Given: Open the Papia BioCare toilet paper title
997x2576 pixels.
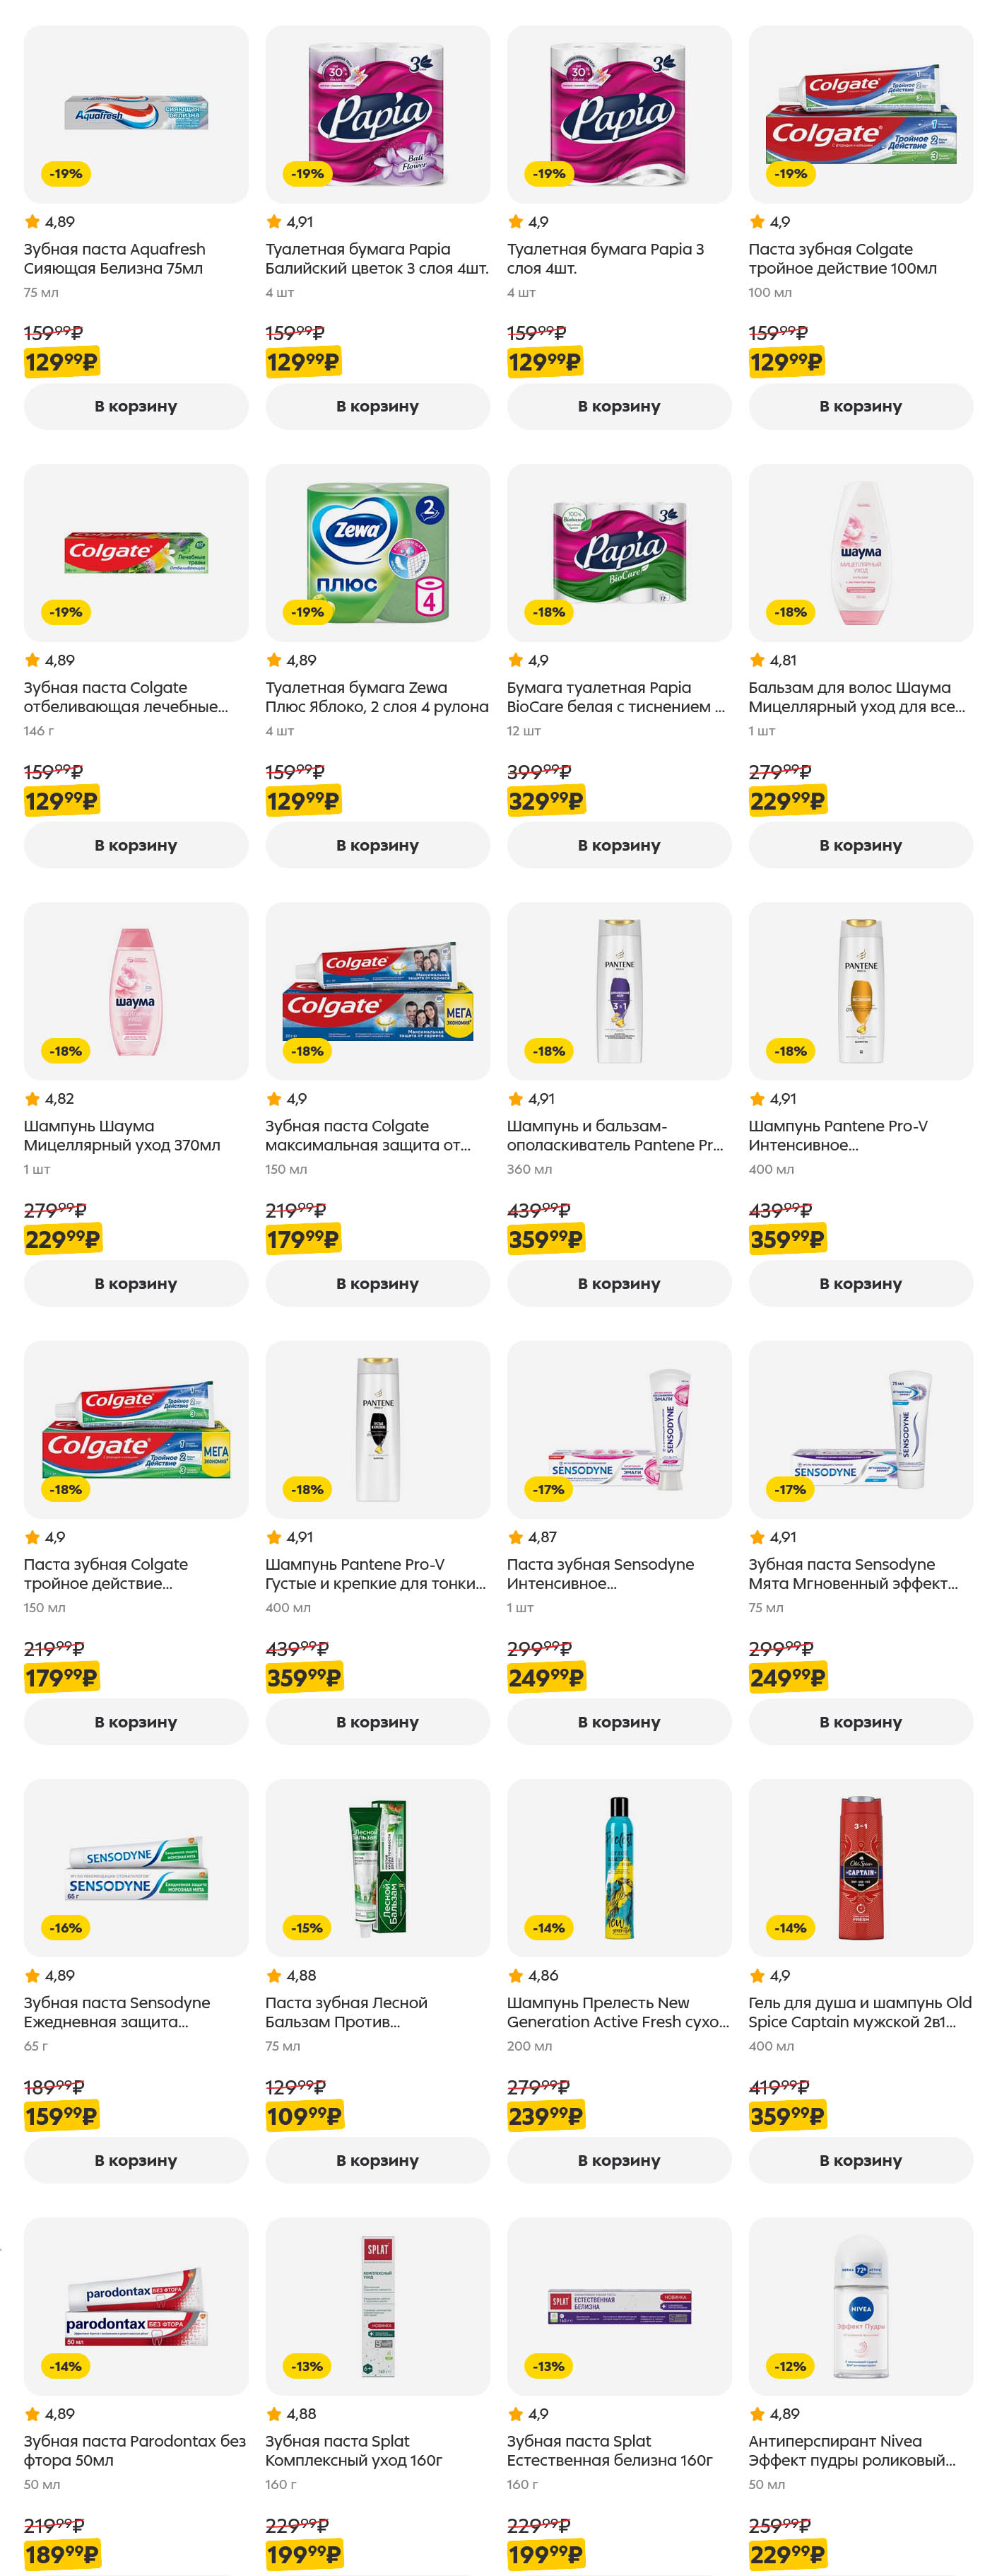Looking at the screenshot, I should pyautogui.click(x=615, y=697).
